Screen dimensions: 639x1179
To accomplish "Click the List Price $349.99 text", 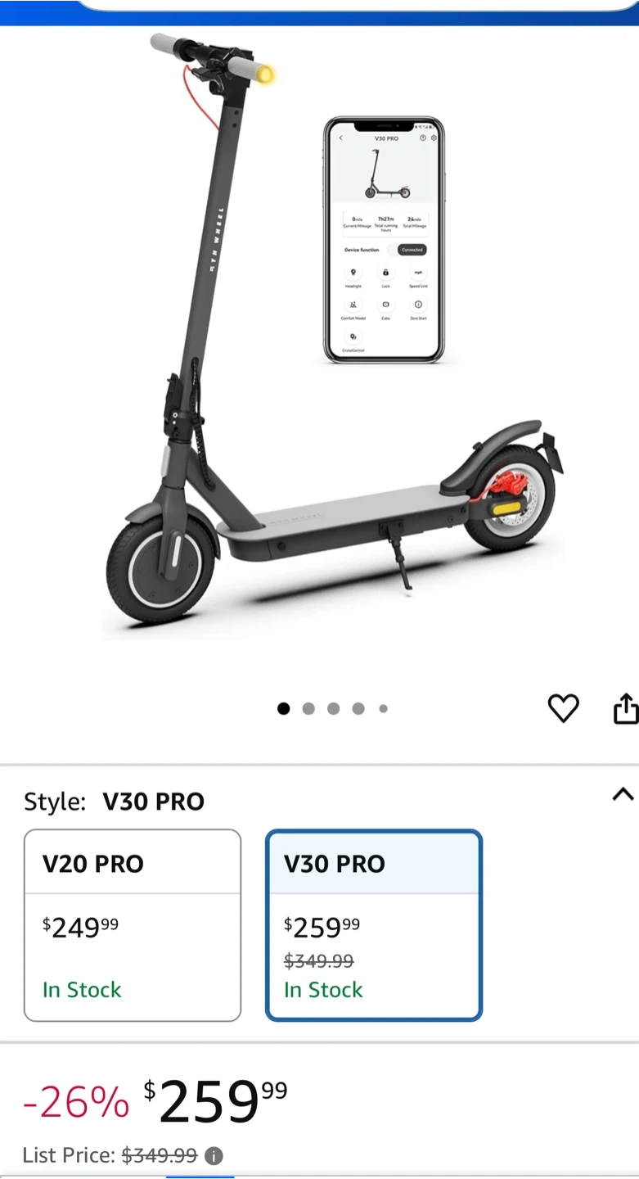I will tap(110, 1155).
